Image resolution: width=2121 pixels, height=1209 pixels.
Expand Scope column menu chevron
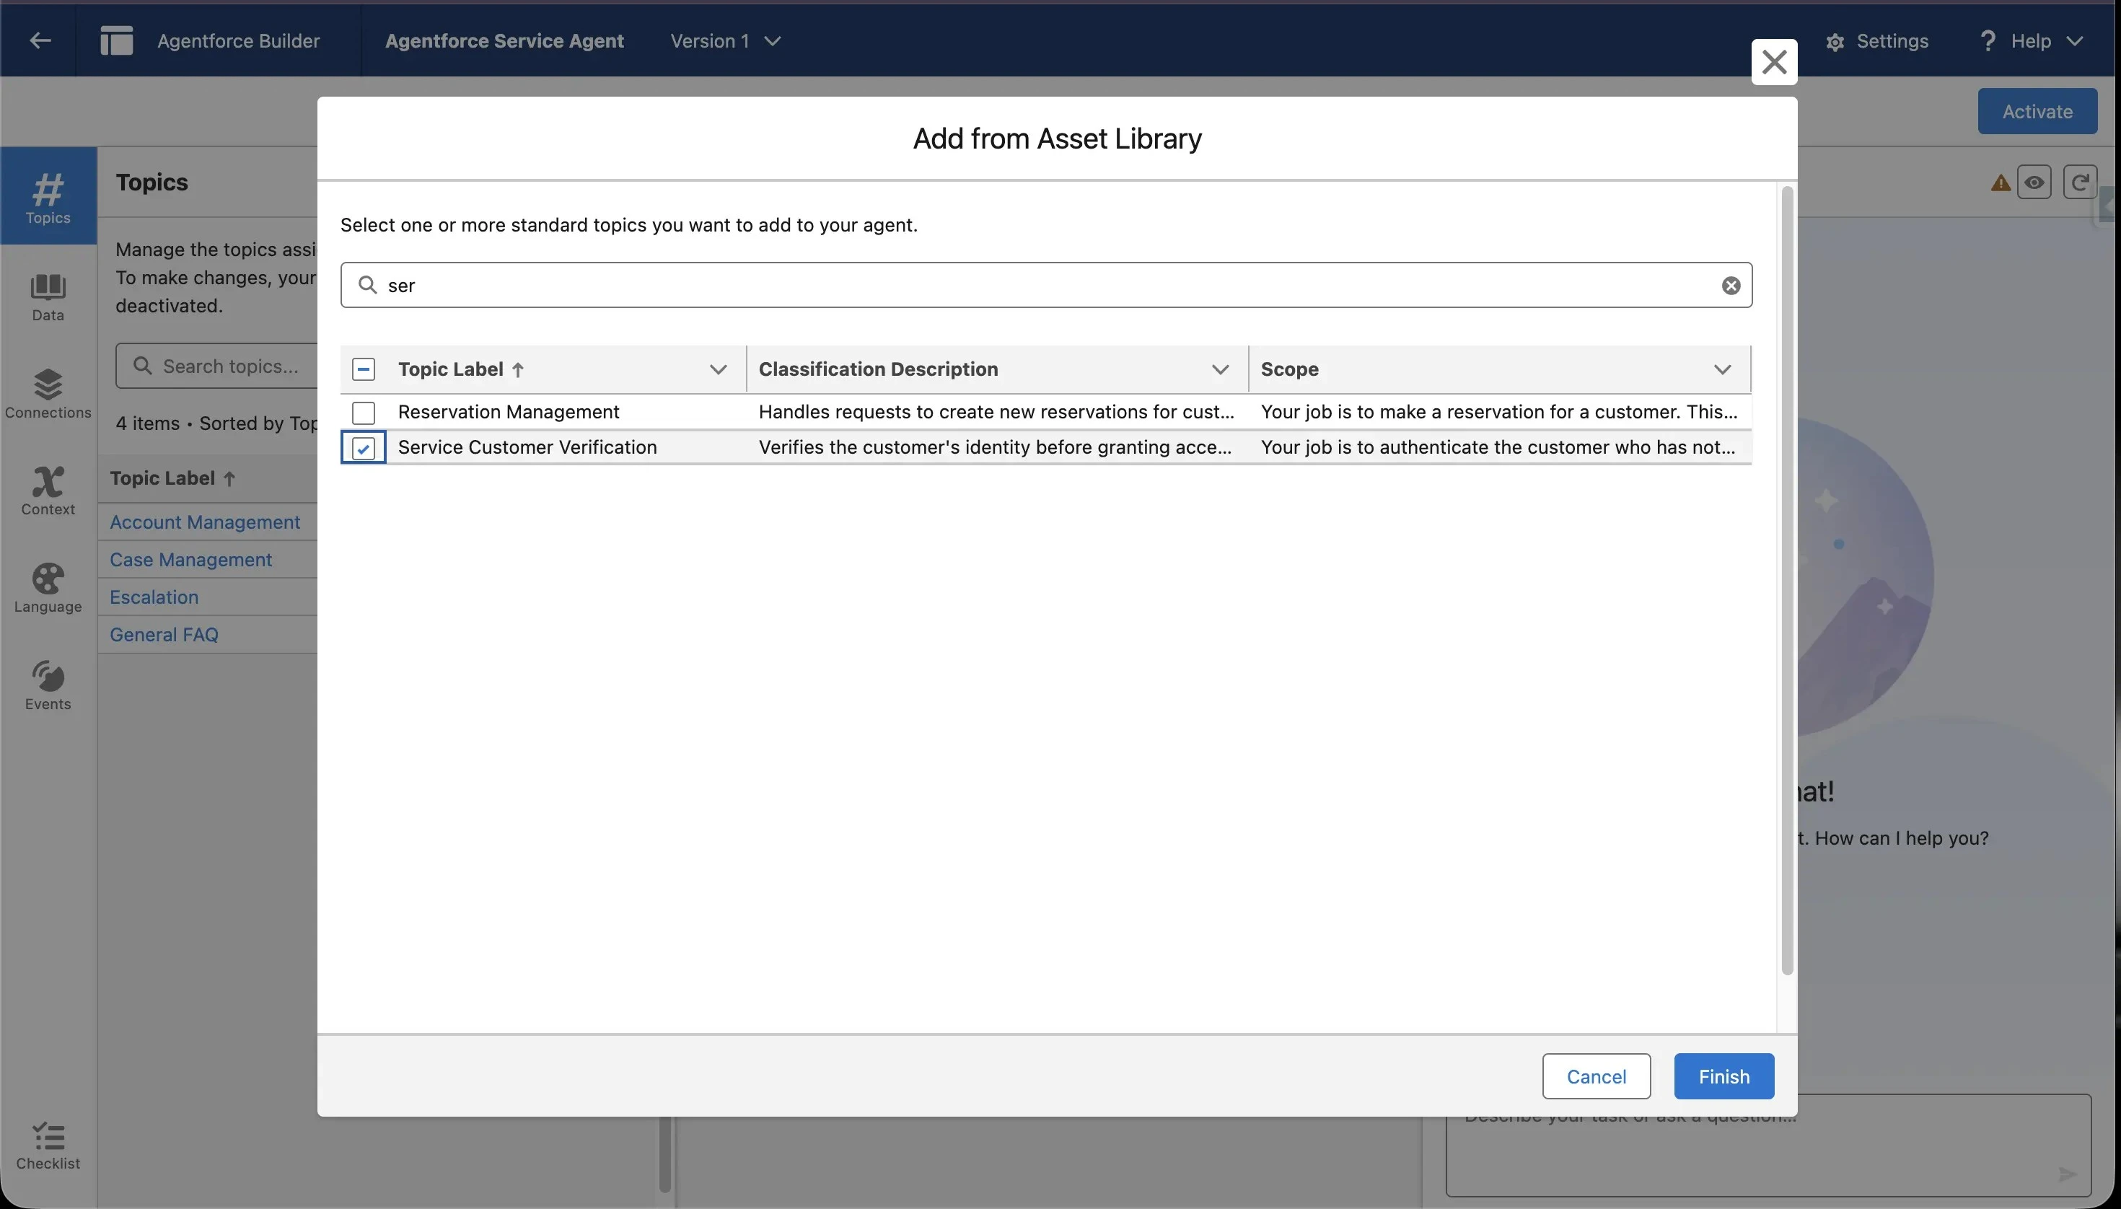pyautogui.click(x=1721, y=369)
